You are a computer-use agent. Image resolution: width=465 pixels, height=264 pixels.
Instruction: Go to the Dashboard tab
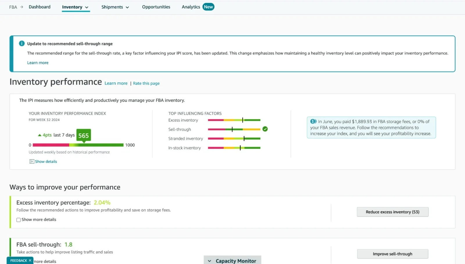(40, 7)
